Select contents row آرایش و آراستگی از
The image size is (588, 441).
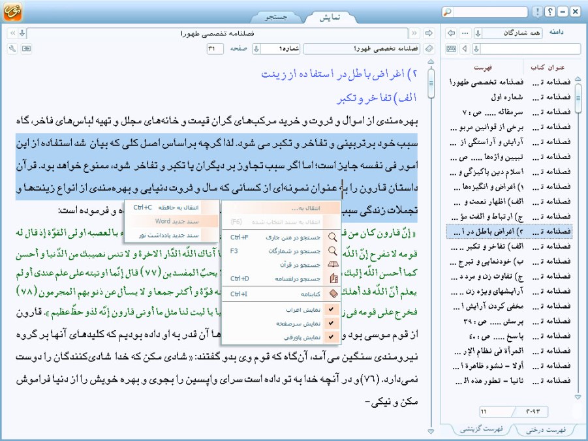point(509,142)
